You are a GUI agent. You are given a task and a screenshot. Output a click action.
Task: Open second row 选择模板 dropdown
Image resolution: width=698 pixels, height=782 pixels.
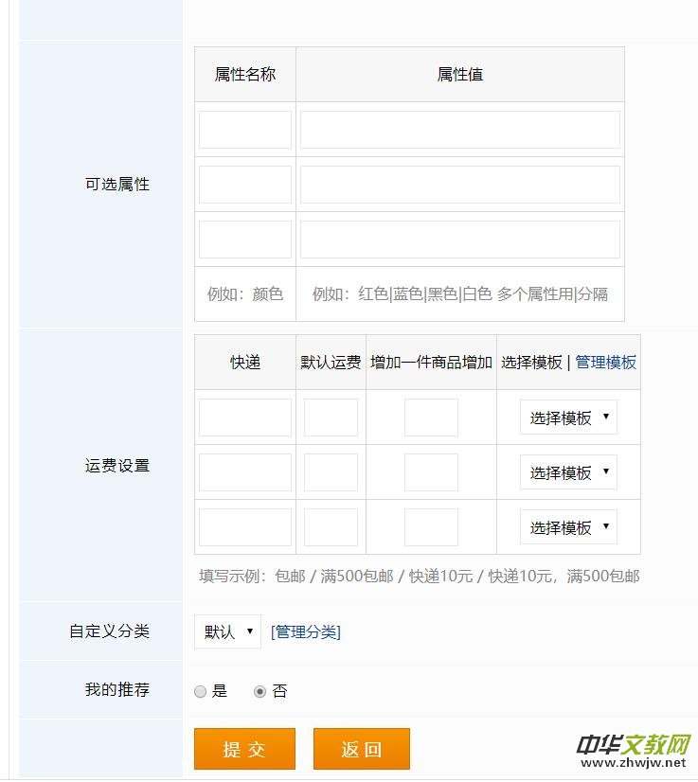coord(568,472)
